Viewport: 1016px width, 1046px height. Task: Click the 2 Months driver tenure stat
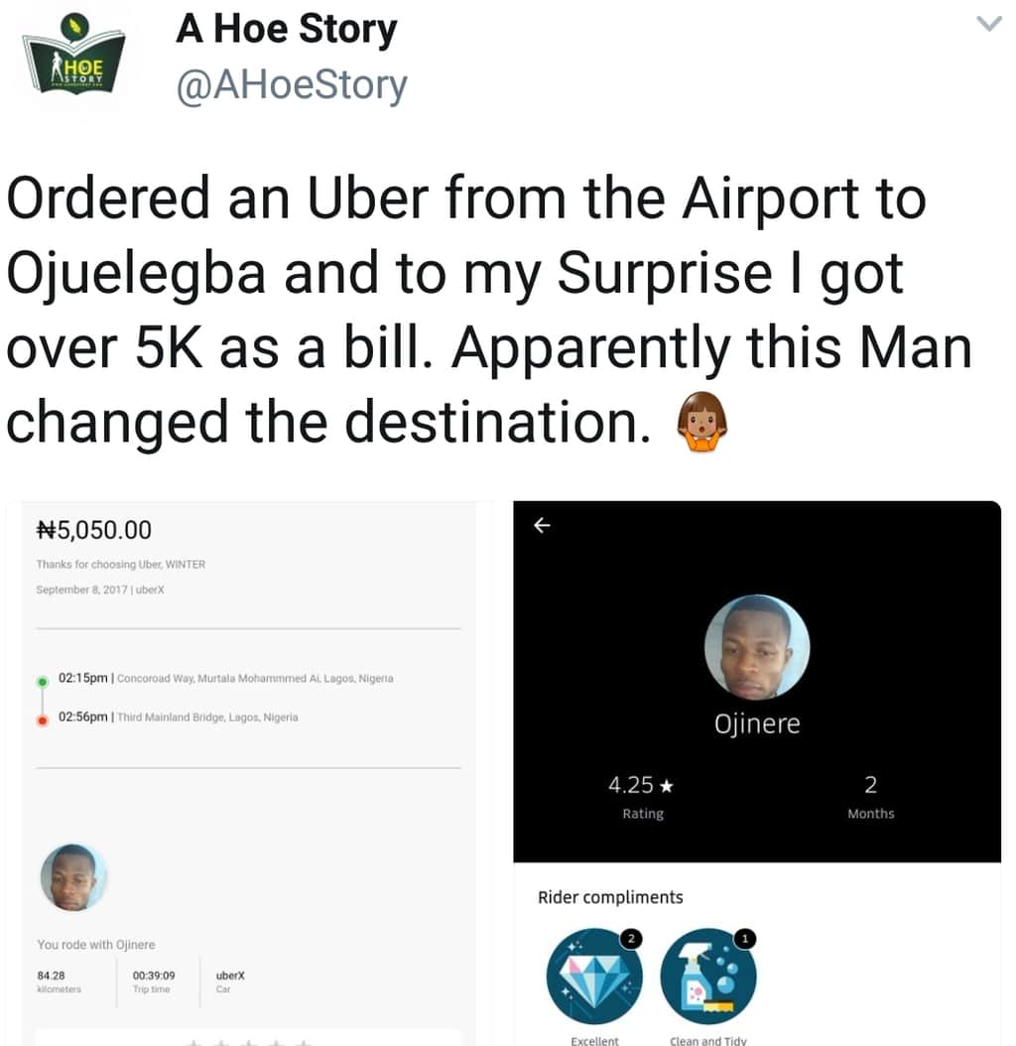(870, 797)
